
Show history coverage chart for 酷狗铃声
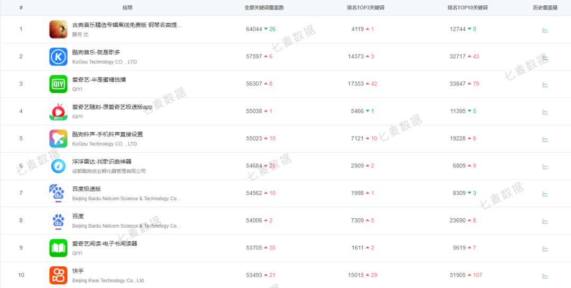(x=545, y=139)
